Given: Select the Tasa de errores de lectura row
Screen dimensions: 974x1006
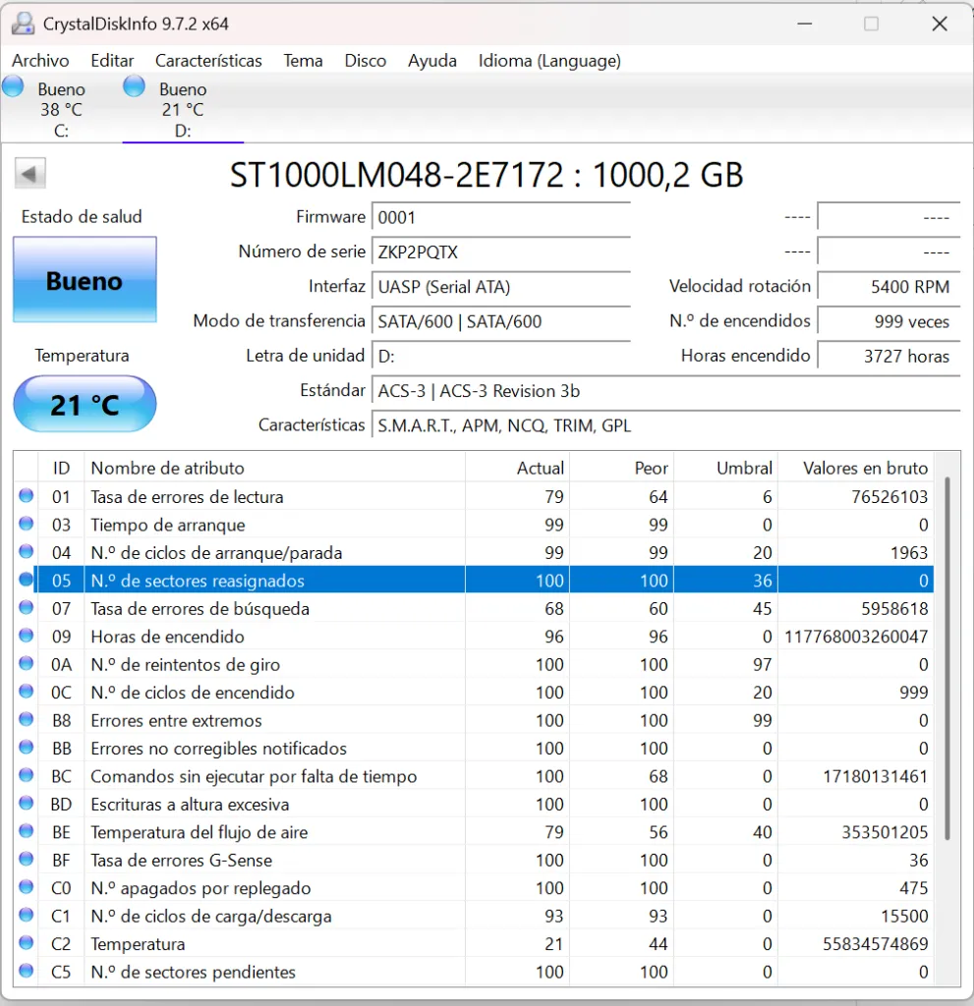Looking at the screenshot, I should click(x=474, y=496).
